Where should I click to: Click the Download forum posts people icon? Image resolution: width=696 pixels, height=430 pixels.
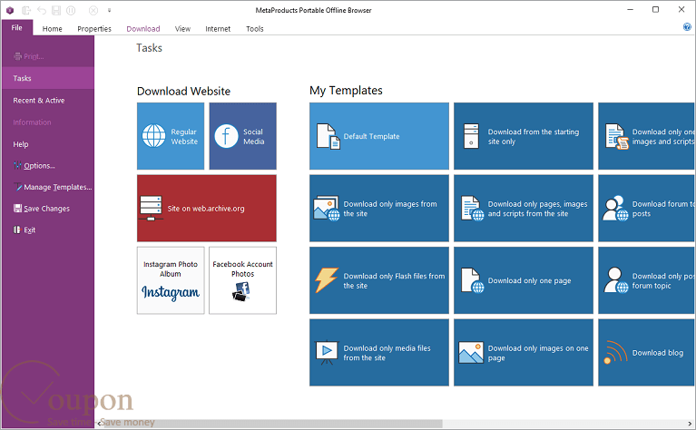click(x=615, y=208)
